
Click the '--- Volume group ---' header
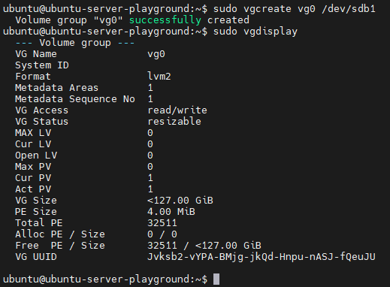(x=75, y=43)
